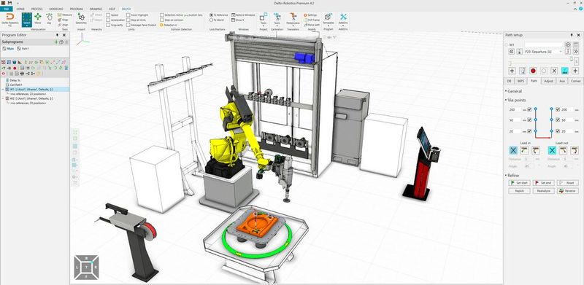Click the confirm checkmark circle in Path setup
This screenshot has width=584, height=285.
coord(568,44)
